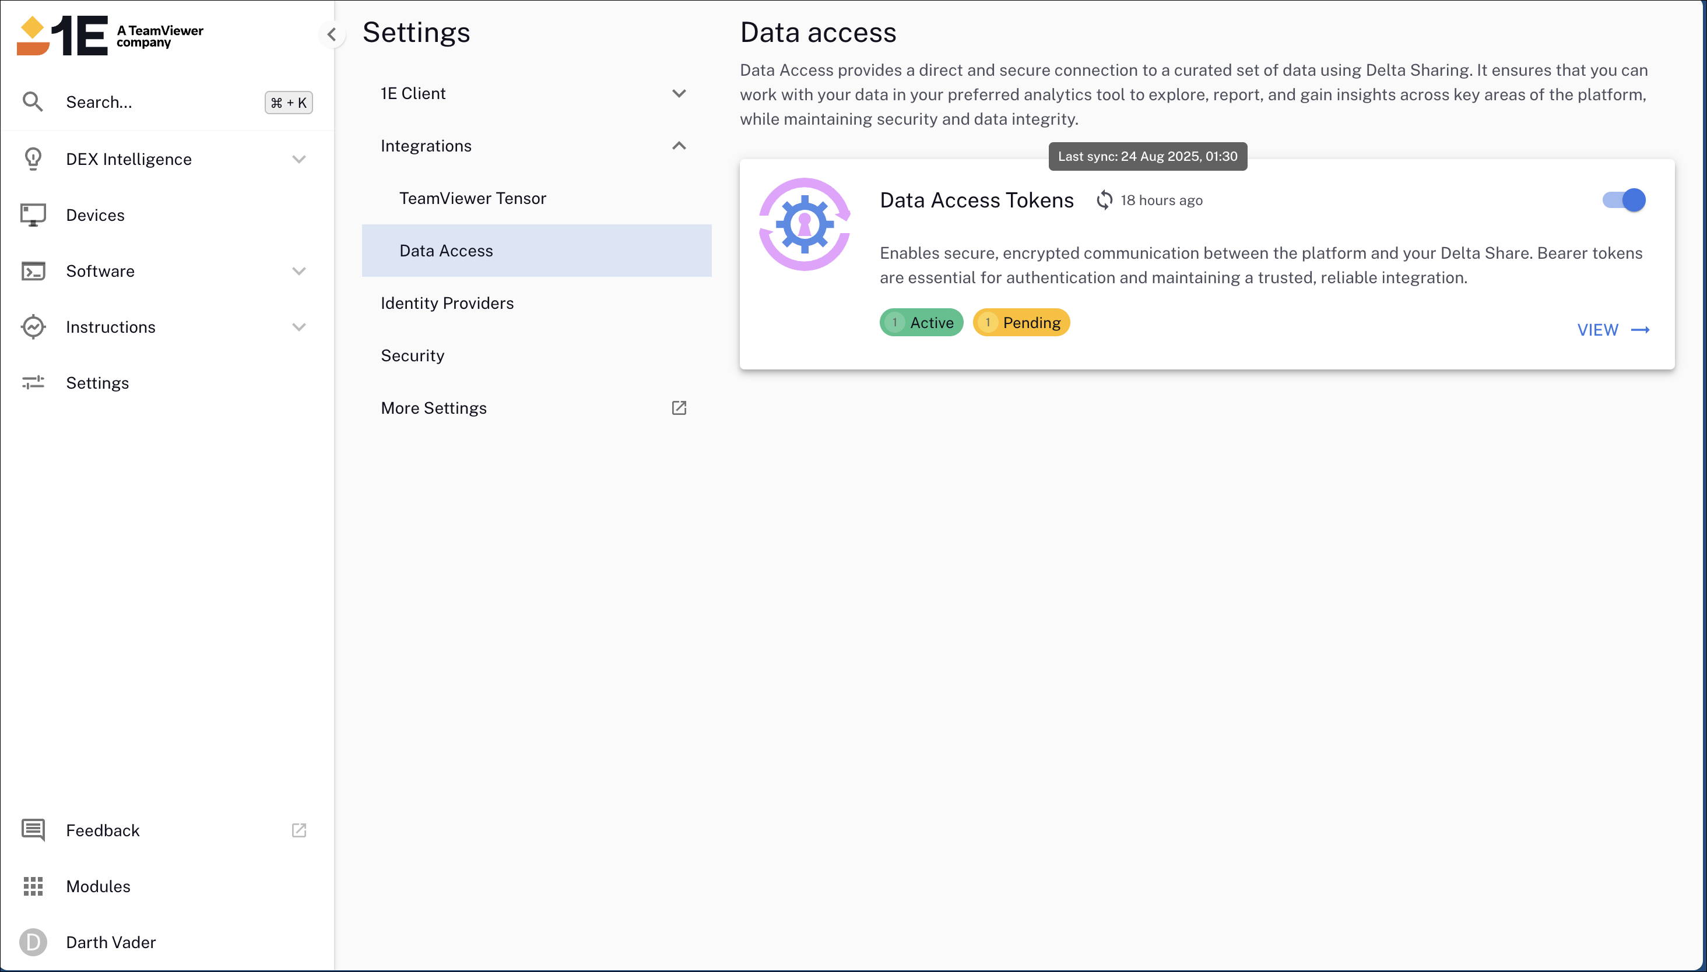
Task: Click the green Active status badge
Action: (921, 322)
